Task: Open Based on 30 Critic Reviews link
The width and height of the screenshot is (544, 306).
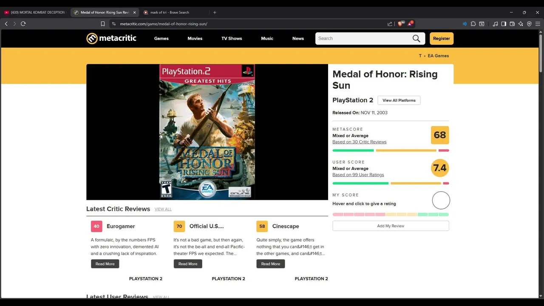Action: point(360,142)
